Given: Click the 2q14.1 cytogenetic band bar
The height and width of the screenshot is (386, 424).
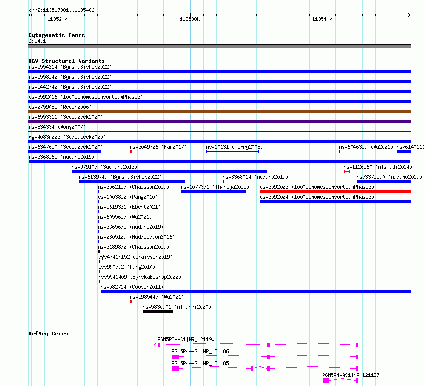Looking at the screenshot, I should (x=219, y=46).
